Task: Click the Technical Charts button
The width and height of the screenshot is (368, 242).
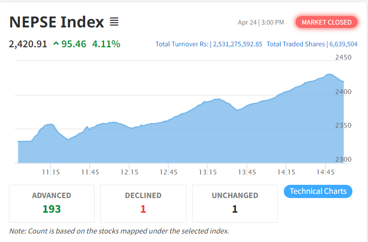Action: tap(318, 191)
